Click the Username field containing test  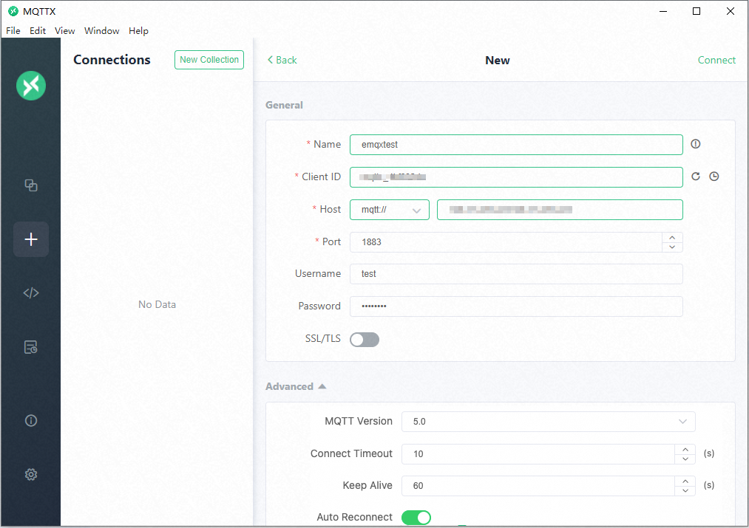point(516,274)
